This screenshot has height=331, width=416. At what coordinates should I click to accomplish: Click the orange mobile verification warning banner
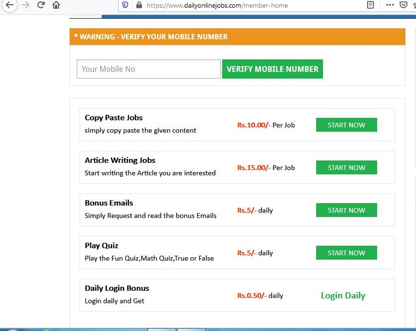tap(237, 36)
